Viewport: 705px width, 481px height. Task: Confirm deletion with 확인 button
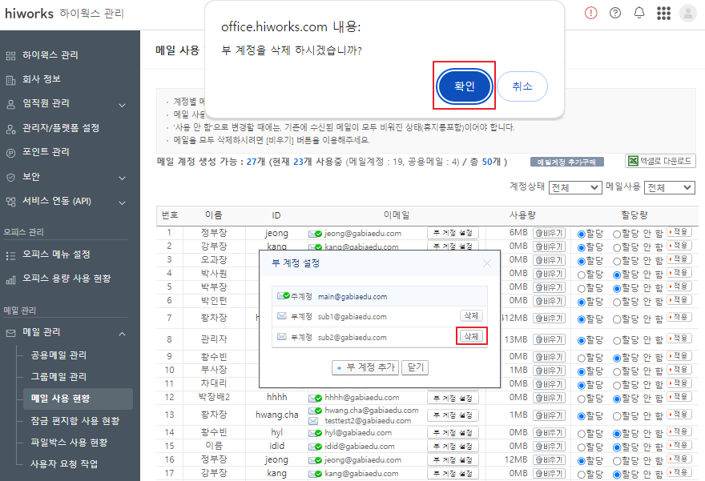point(464,86)
